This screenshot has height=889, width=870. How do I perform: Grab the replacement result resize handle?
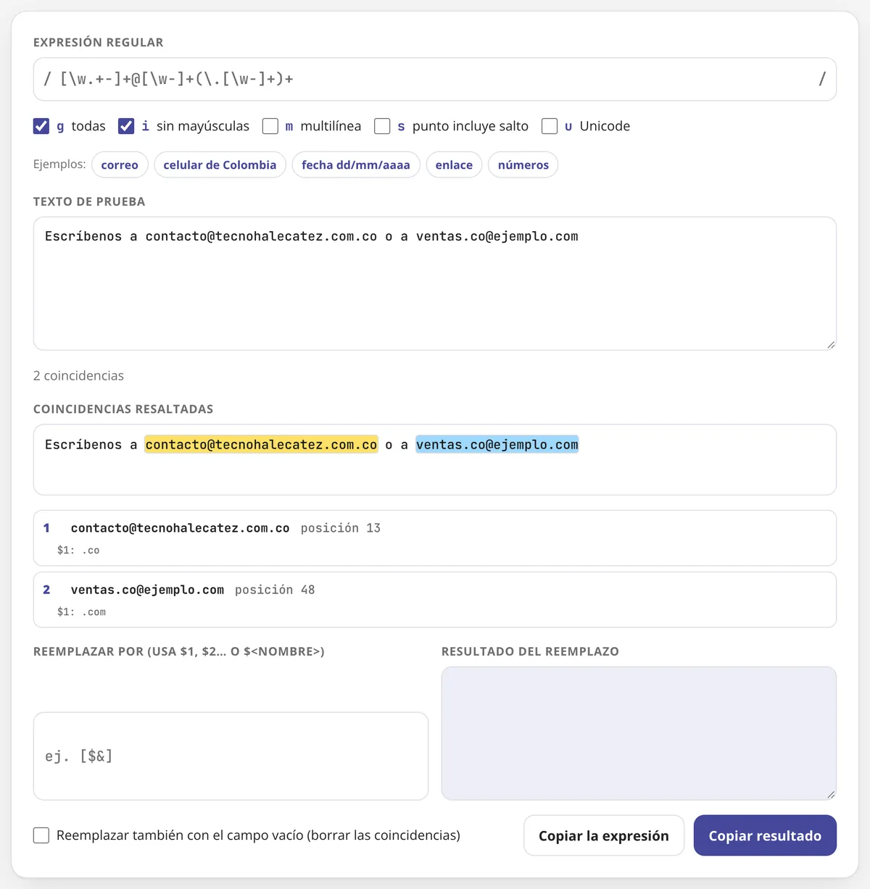tap(831, 795)
